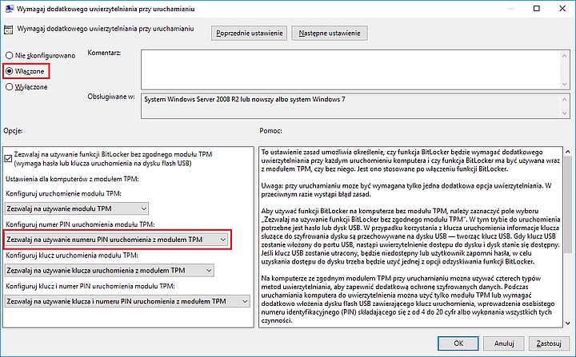Open the TPM startup key dropdown

click(x=108, y=270)
